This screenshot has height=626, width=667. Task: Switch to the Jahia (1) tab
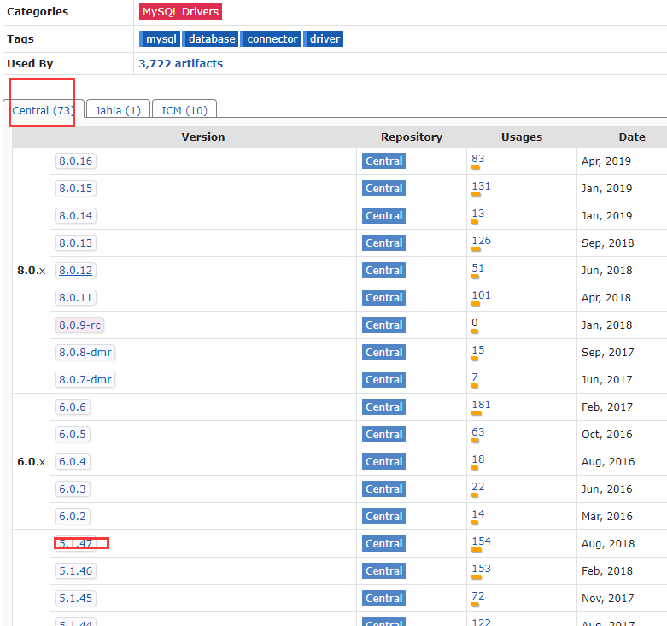click(x=118, y=110)
